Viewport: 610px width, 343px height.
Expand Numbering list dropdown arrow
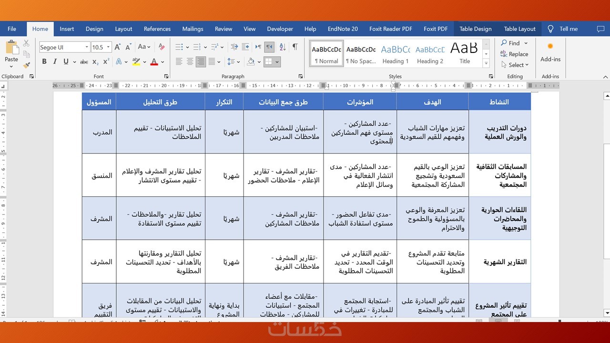(x=205, y=47)
